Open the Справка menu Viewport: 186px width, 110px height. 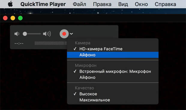(165, 4)
